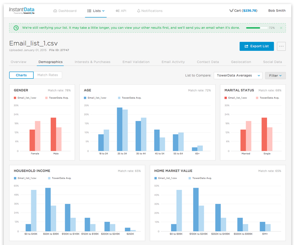Open the shopping Cart
Screen dimensions: 295x245
click(243, 11)
